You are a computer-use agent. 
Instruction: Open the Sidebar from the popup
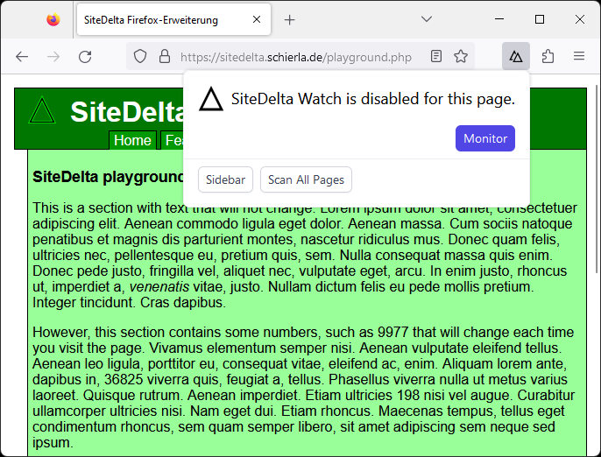(x=225, y=179)
